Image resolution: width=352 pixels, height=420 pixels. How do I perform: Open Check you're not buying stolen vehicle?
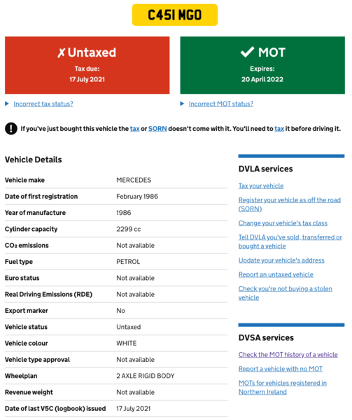point(286,293)
